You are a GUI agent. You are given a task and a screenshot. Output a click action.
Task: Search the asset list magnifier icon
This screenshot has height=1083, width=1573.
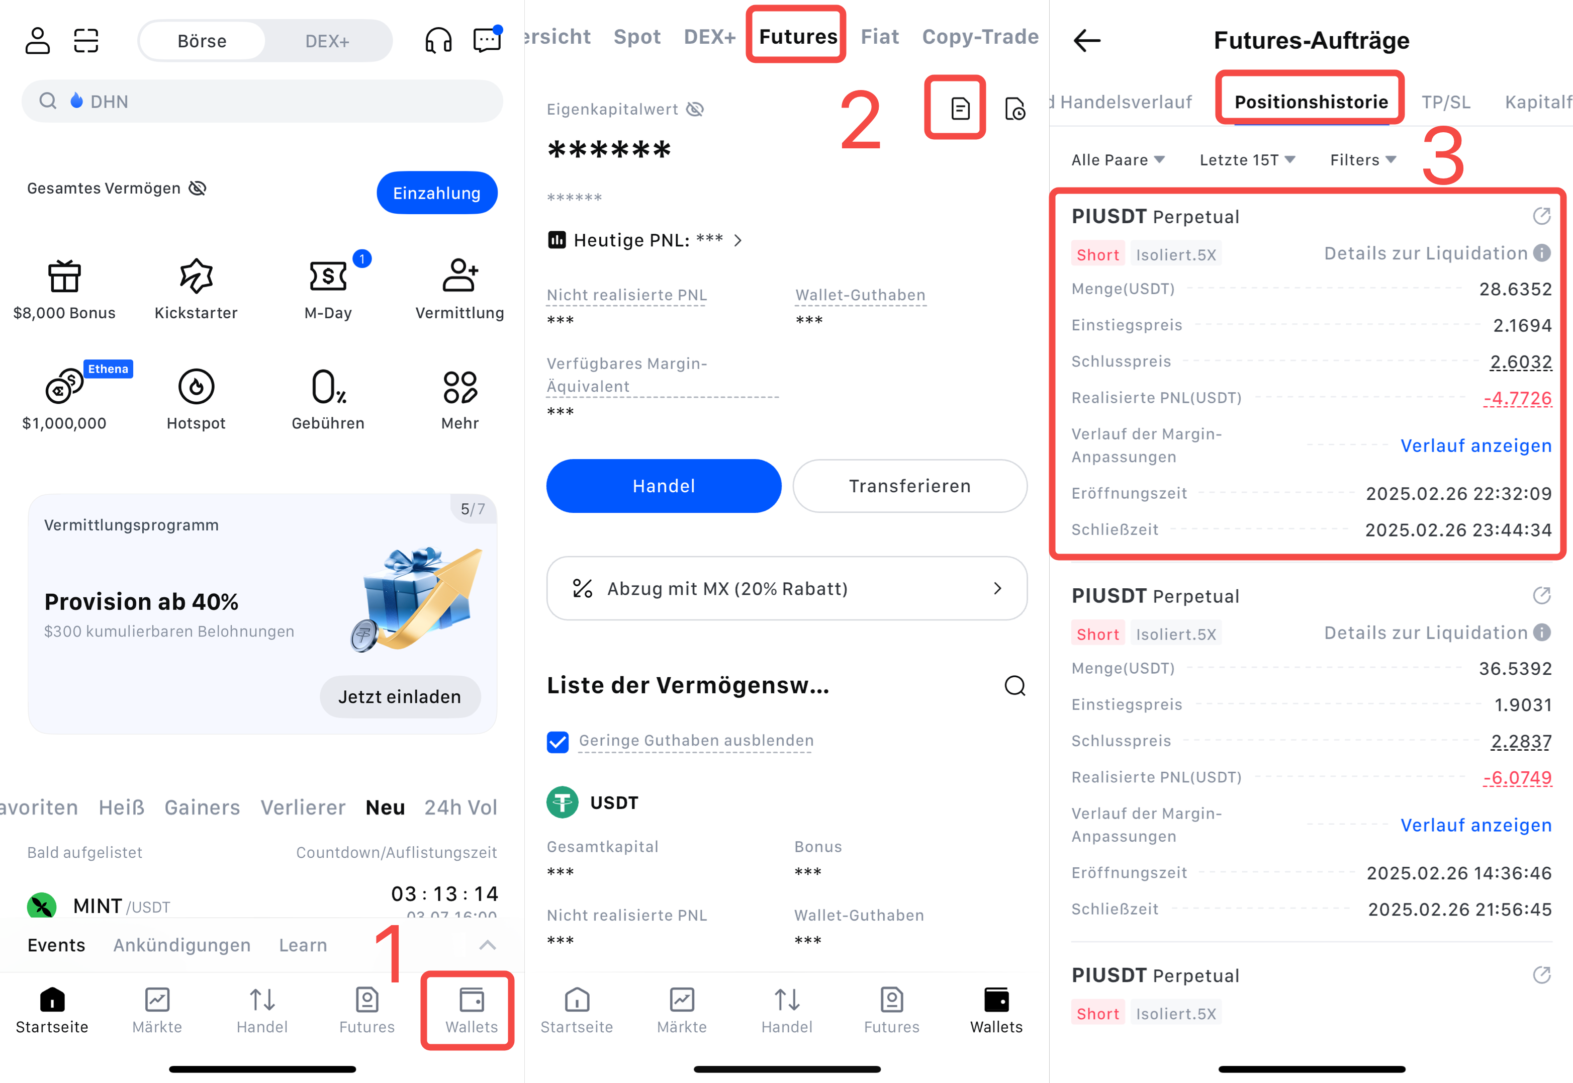(x=1015, y=685)
